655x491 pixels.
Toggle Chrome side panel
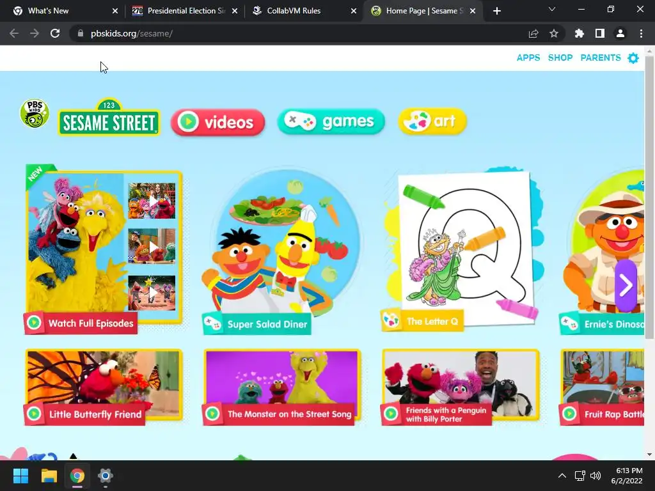pyautogui.click(x=600, y=33)
